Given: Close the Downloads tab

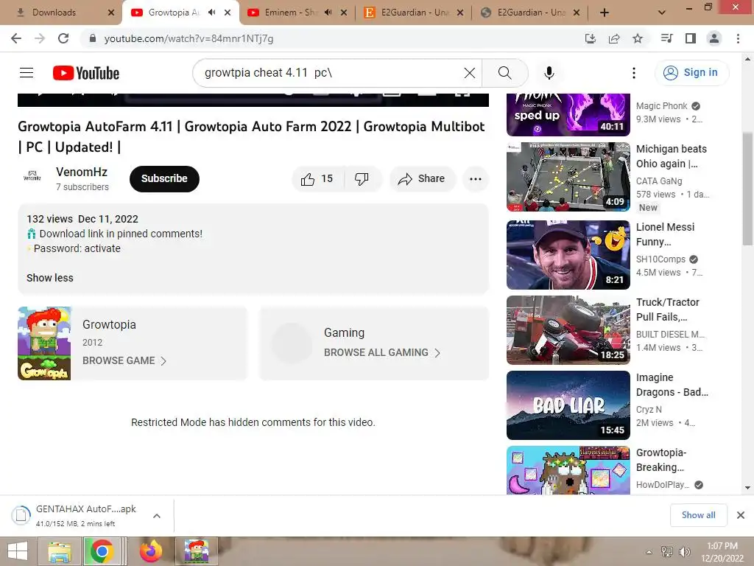Looking at the screenshot, I should [111, 13].
